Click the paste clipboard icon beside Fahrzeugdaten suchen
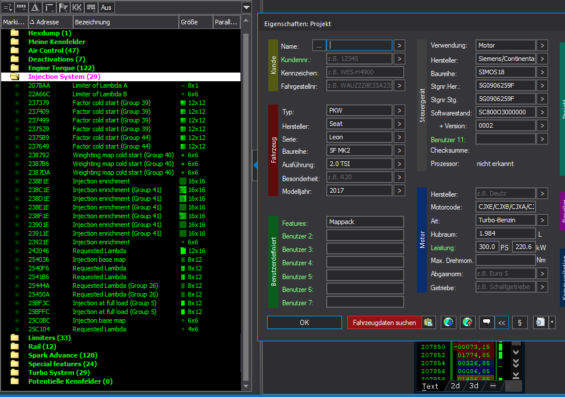 tap(429, 323)
